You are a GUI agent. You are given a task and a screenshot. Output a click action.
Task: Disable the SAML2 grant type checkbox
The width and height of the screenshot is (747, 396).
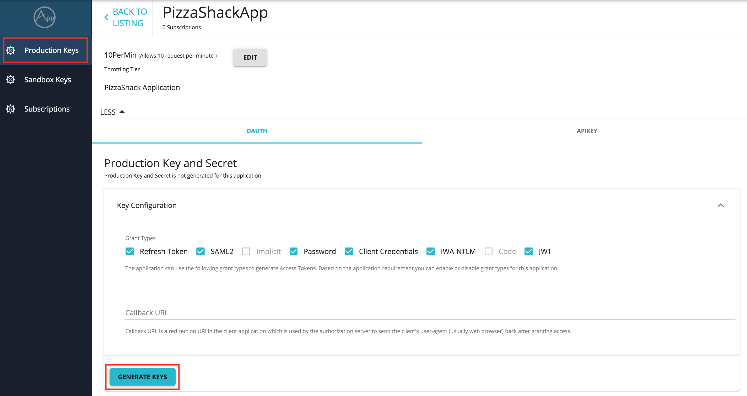click(x=200, y=251)
